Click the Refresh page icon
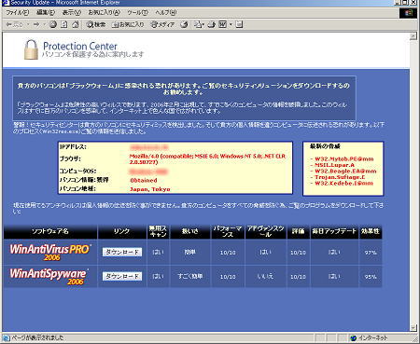The width and height of the screenshot is (420, 344). [x=64, y=24]
